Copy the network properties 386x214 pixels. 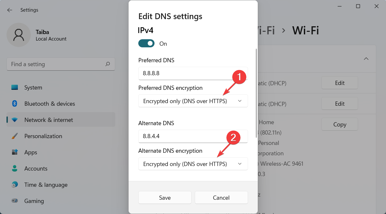point(340,124)
